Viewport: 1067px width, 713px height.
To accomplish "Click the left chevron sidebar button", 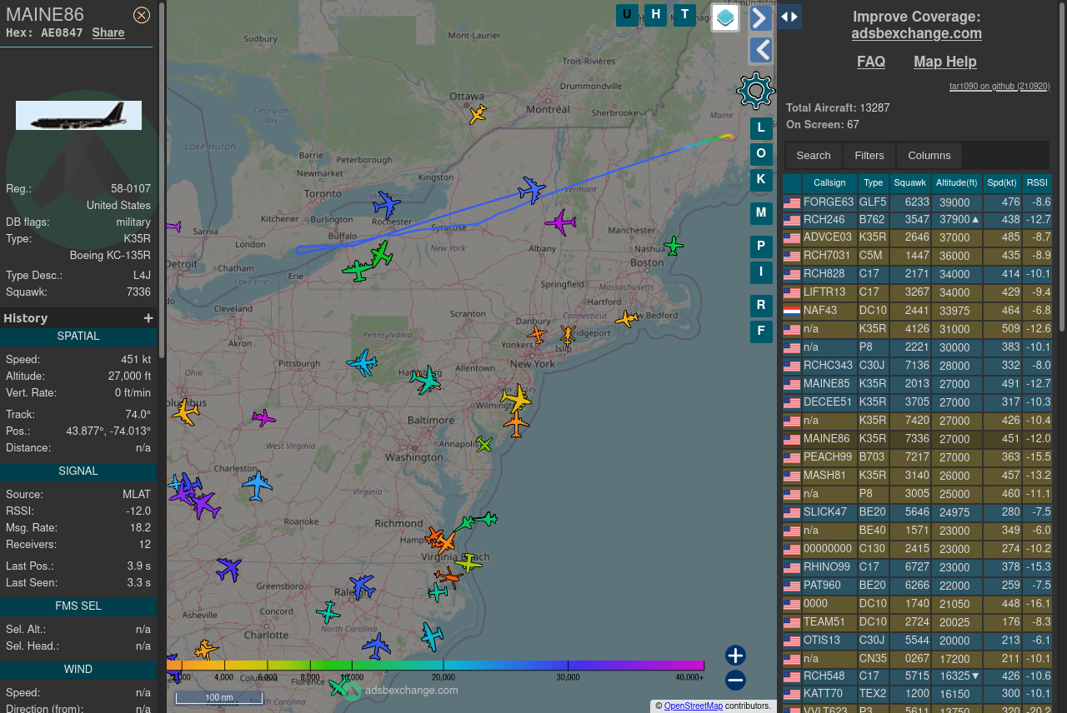I will (x=760, y=50).
